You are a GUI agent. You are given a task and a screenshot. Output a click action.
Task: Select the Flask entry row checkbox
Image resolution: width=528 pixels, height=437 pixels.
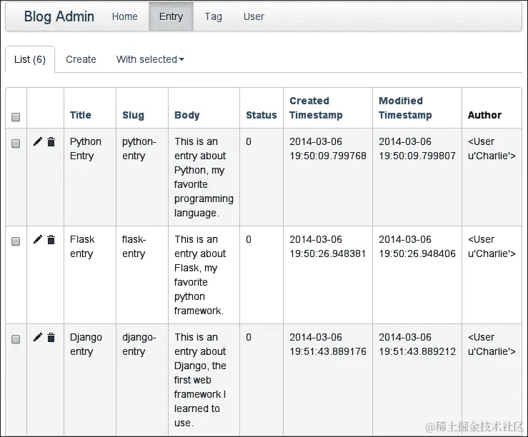coord(16,241)
